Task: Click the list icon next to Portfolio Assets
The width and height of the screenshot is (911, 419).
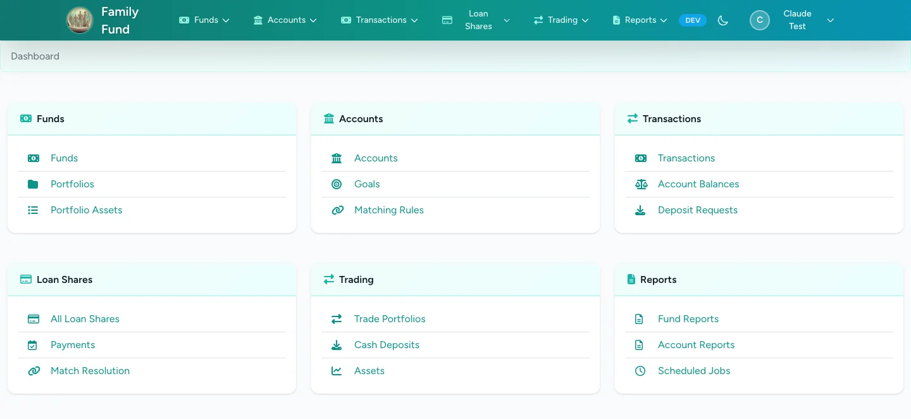Action: (x=34, y=210)
